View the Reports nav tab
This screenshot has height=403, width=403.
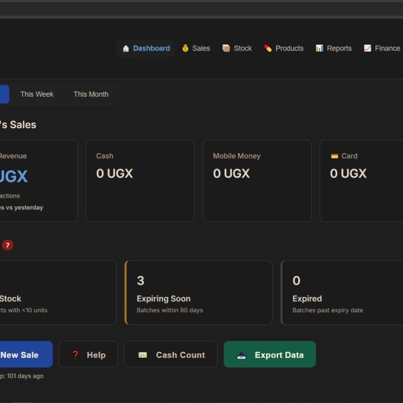tap(333, 48)
